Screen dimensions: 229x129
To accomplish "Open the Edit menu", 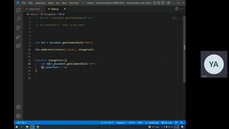I will (x=30, y=3).
